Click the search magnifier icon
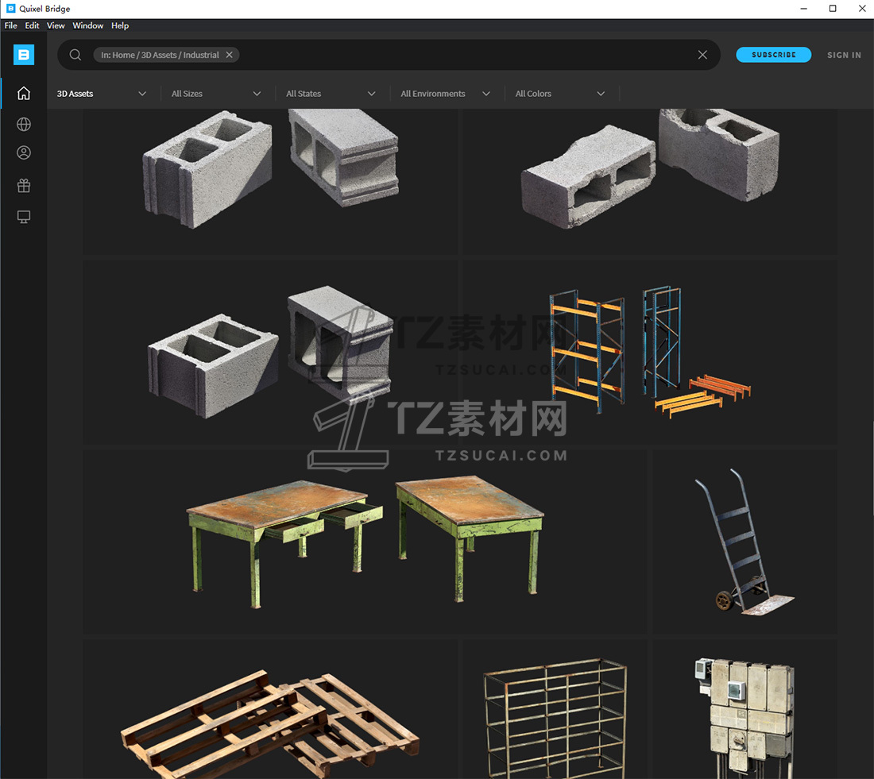The width and height of the screenshot is (874, 779). (75, 55)
